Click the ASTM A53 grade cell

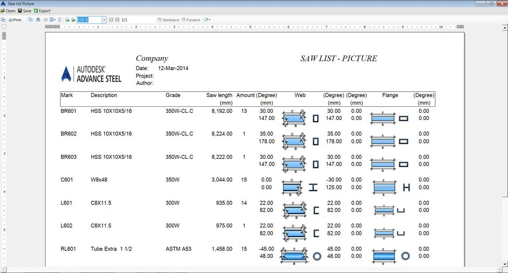pos(179,249)
